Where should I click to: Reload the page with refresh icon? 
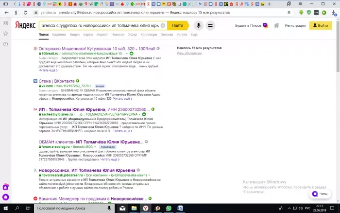[x=25, y=13]
